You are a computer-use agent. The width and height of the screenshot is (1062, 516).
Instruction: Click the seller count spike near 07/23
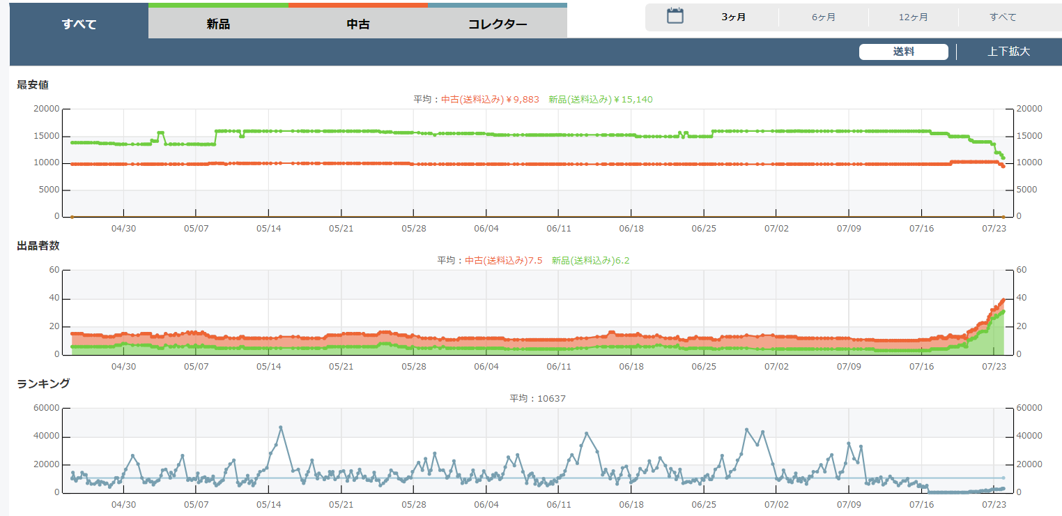(1002, 301)
